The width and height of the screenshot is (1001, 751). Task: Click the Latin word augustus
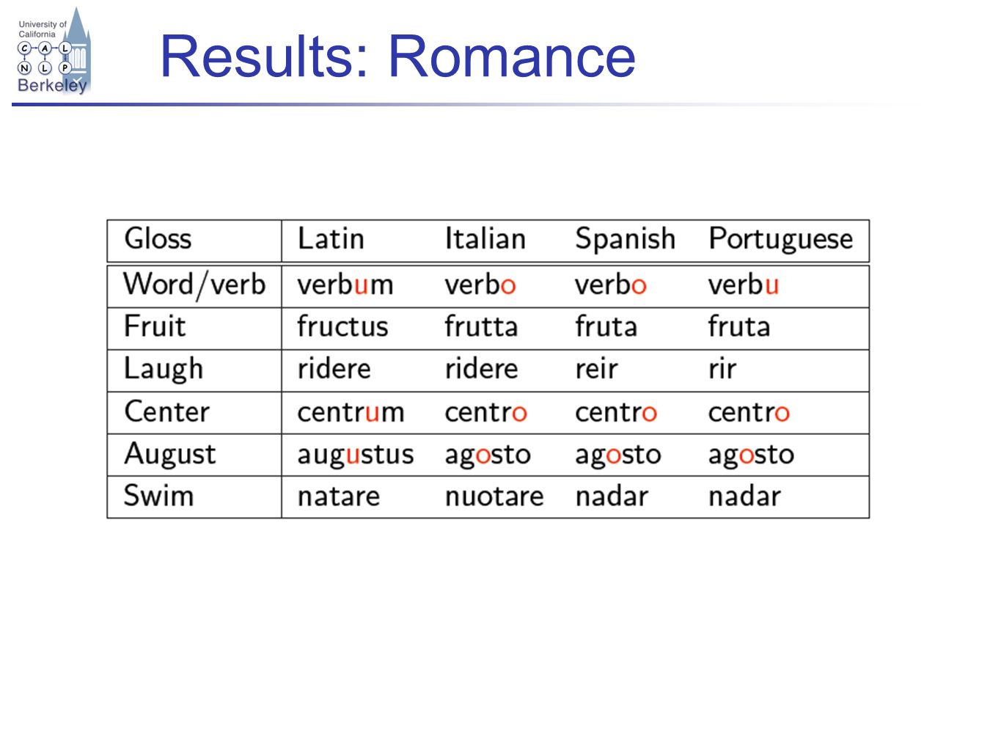[x=355, y=455]
